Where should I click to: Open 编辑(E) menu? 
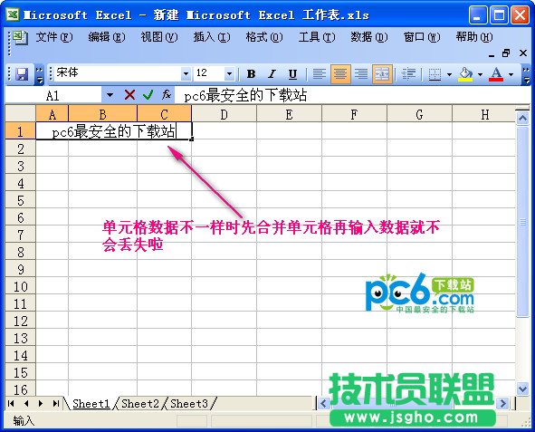tap(107, 37)
